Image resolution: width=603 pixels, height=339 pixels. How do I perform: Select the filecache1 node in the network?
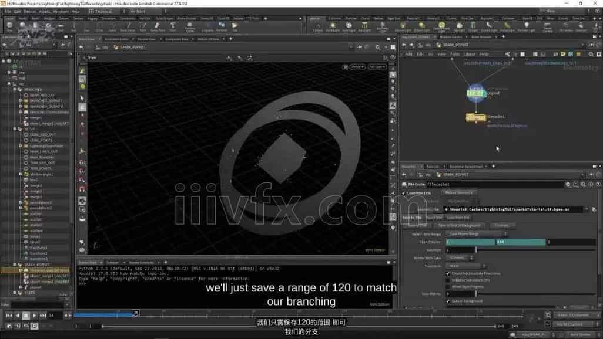point(475,117)
